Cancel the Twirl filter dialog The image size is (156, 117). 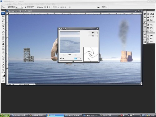(x=93, y=36)
